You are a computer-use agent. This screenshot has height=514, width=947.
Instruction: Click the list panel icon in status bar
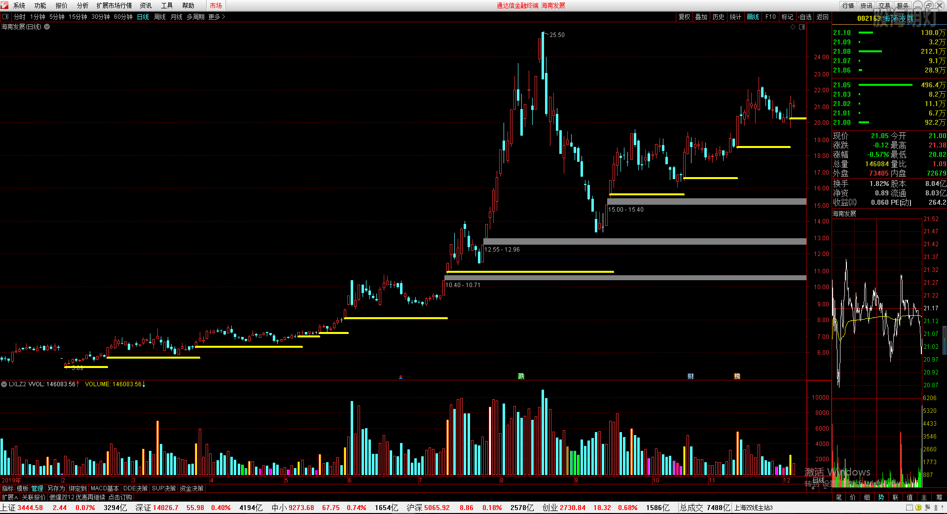(910, 508)
